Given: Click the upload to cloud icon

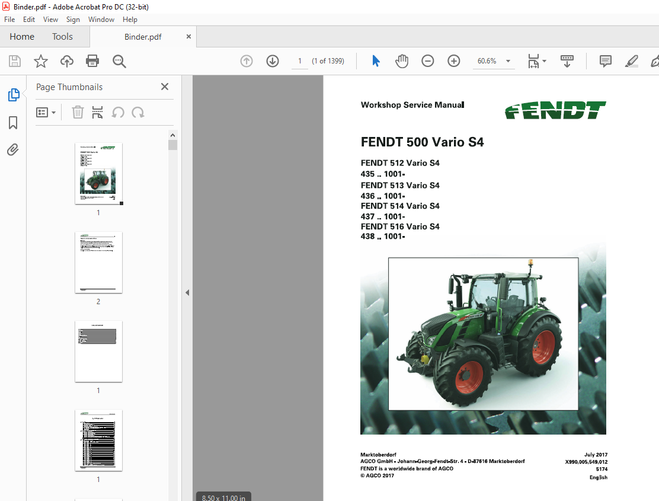Looking at the screenshot, I should pyautogui.click(x=67, y=61).
